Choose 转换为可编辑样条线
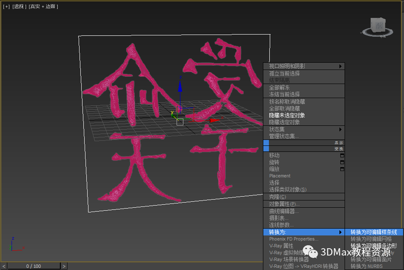Screen dimensions: 404x270 374,232
